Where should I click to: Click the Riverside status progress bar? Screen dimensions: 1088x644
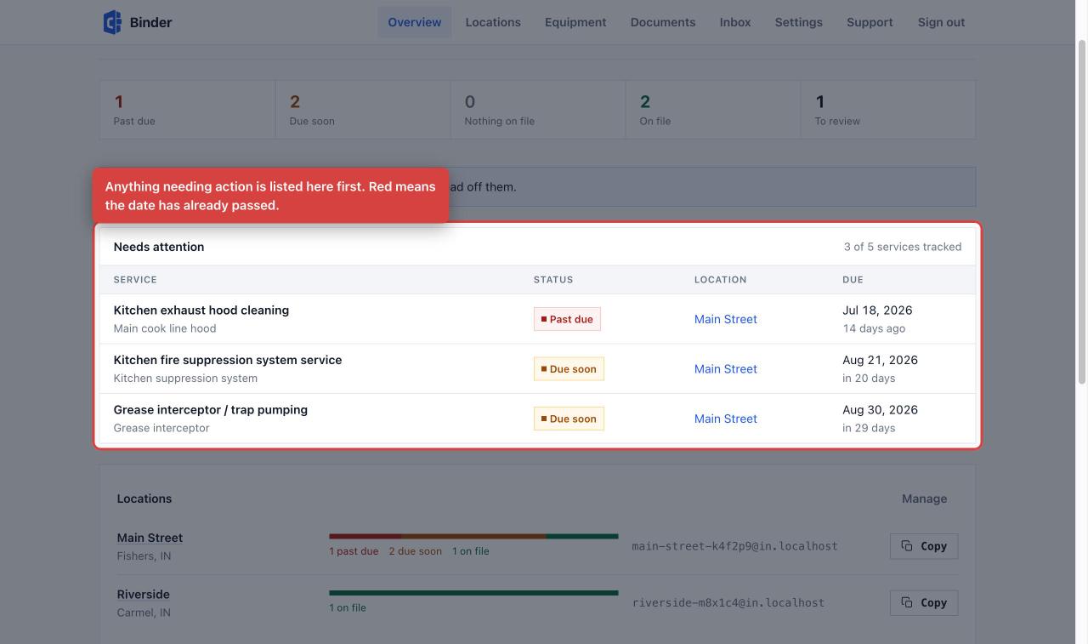pos(473,593)
